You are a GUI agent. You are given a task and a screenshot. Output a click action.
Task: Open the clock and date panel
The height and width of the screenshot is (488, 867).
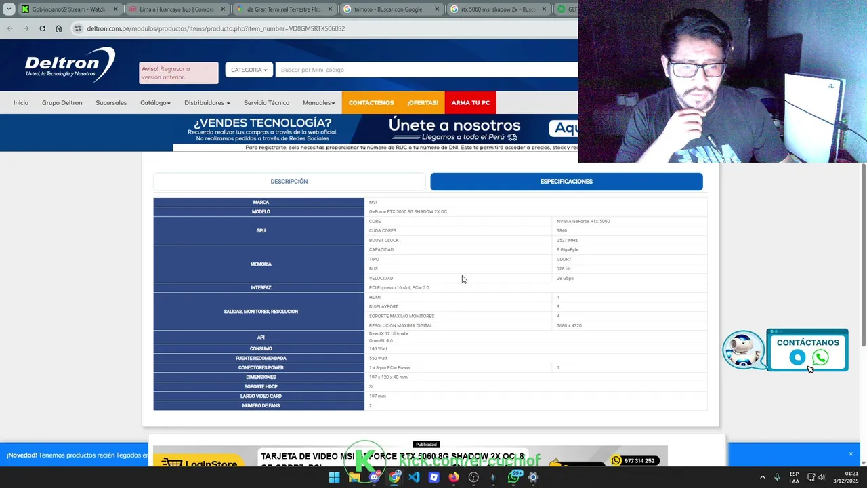pyautogui.click(x=846, y=477)
